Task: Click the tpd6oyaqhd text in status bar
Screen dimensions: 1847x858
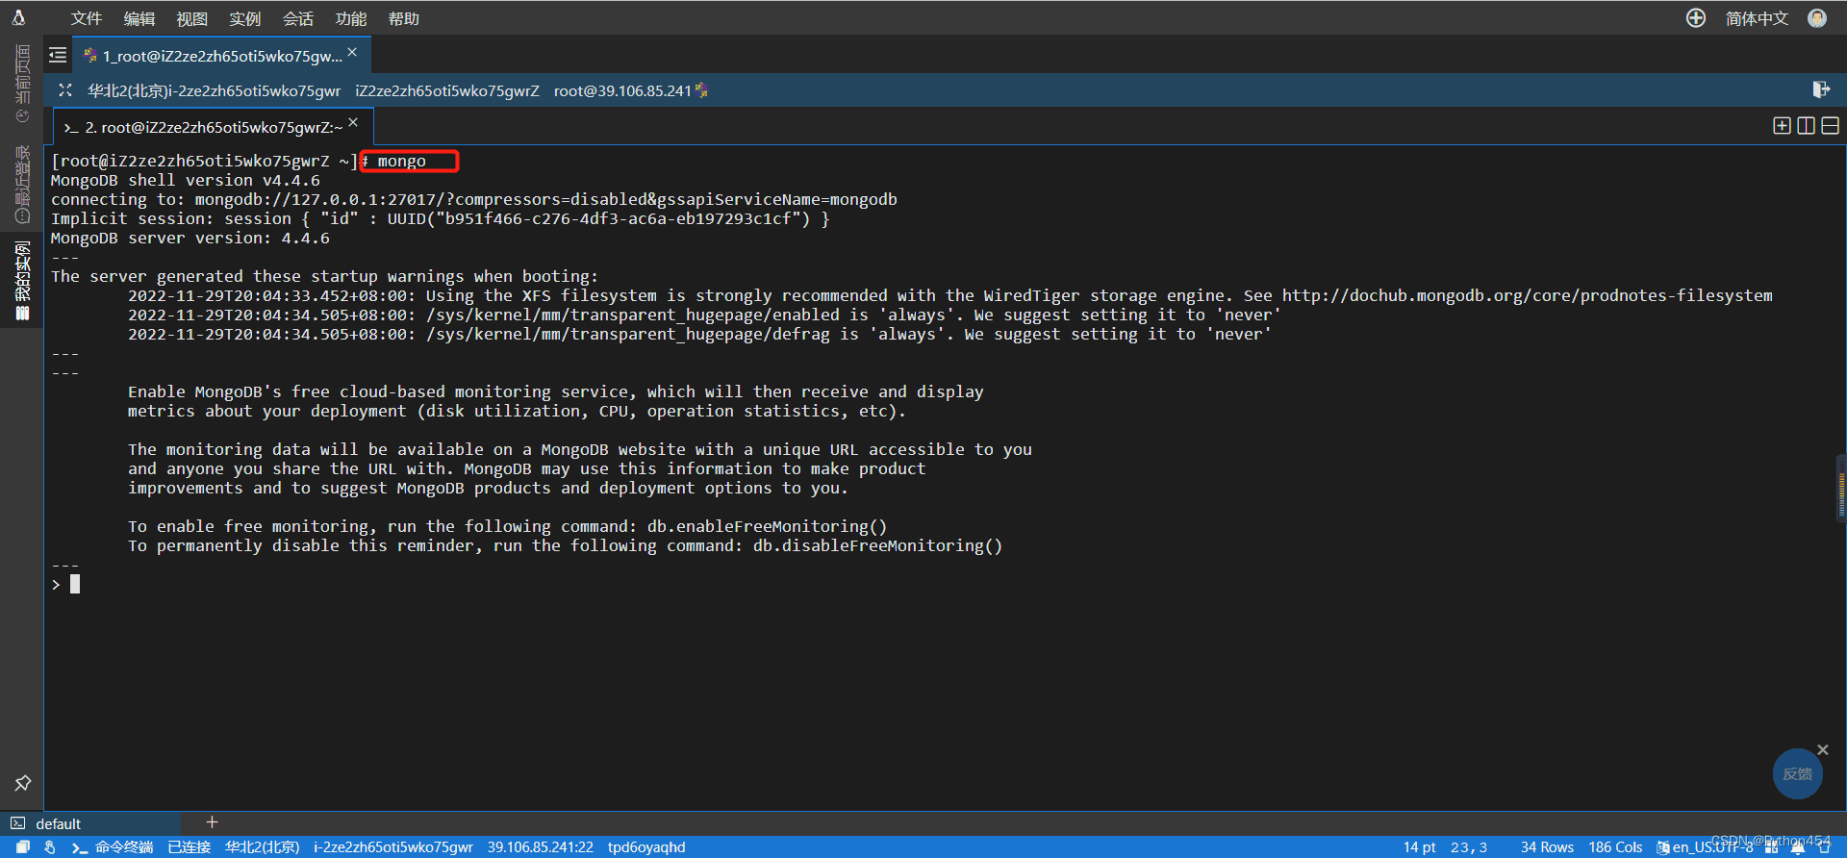Action: [646, 846]
